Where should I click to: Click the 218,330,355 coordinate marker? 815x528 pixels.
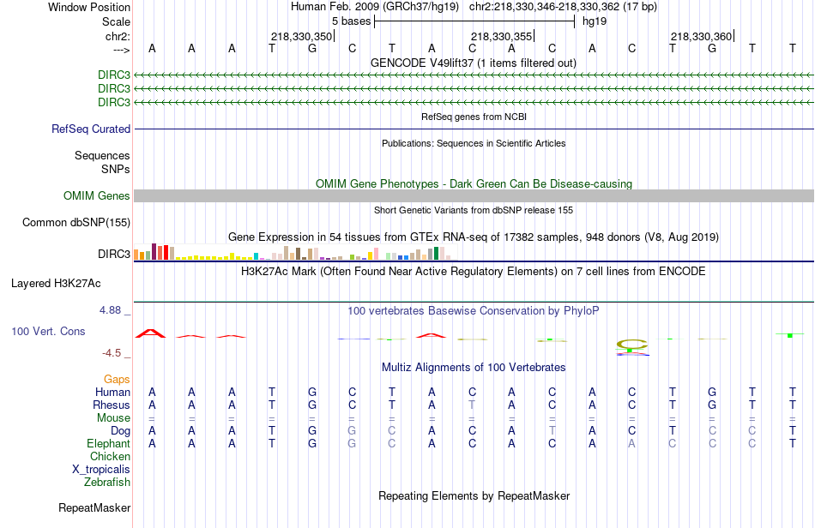[502, 36]
